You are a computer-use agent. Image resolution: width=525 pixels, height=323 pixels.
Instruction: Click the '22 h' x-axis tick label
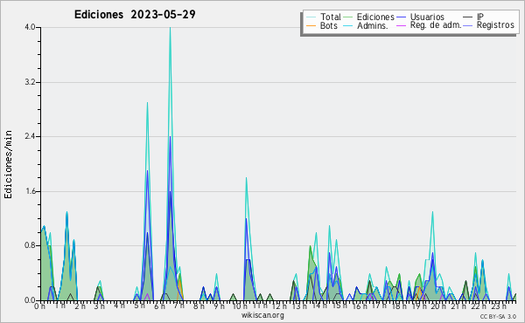[x=478, y=306]
